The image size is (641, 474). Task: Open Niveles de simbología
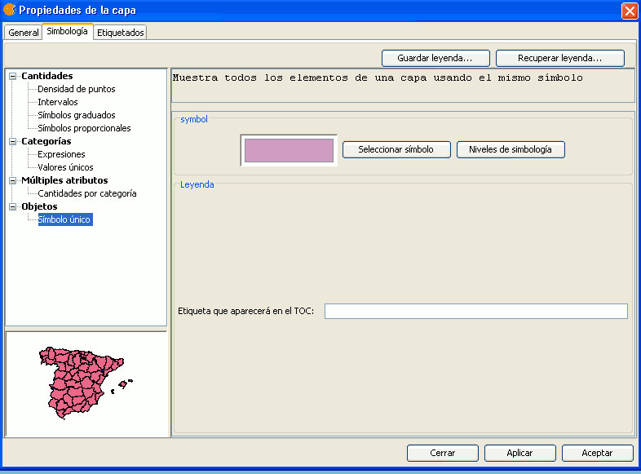point(511,149)
